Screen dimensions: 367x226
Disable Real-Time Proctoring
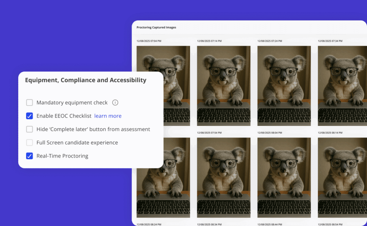pyautogui.click(x=29, y=156)
